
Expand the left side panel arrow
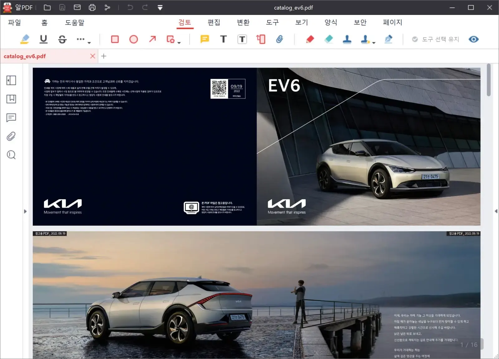25,211
